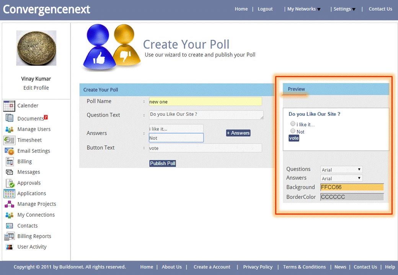Open Documents via its sidebar icon
This screenshot has width=398, height=275.
click(x=9, y=118)
